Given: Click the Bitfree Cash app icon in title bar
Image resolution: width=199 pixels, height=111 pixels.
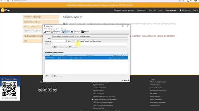Looking at the screenshot, I should click(x=44, y=26).
